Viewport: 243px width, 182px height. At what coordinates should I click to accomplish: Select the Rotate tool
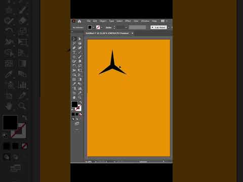(x=74, y=66)
